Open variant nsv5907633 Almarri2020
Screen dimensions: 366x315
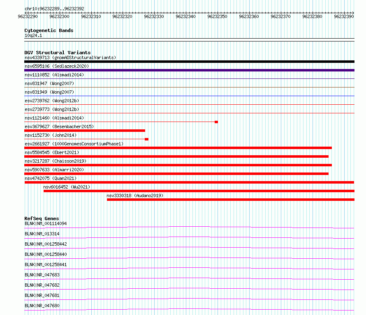[x=54, y=170]
